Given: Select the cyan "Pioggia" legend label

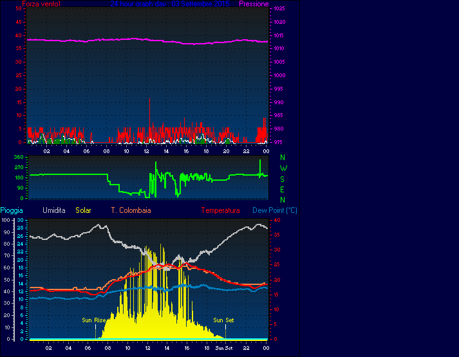Looking at the screenshot, I should pyautogui.click(x=12, y=210).
